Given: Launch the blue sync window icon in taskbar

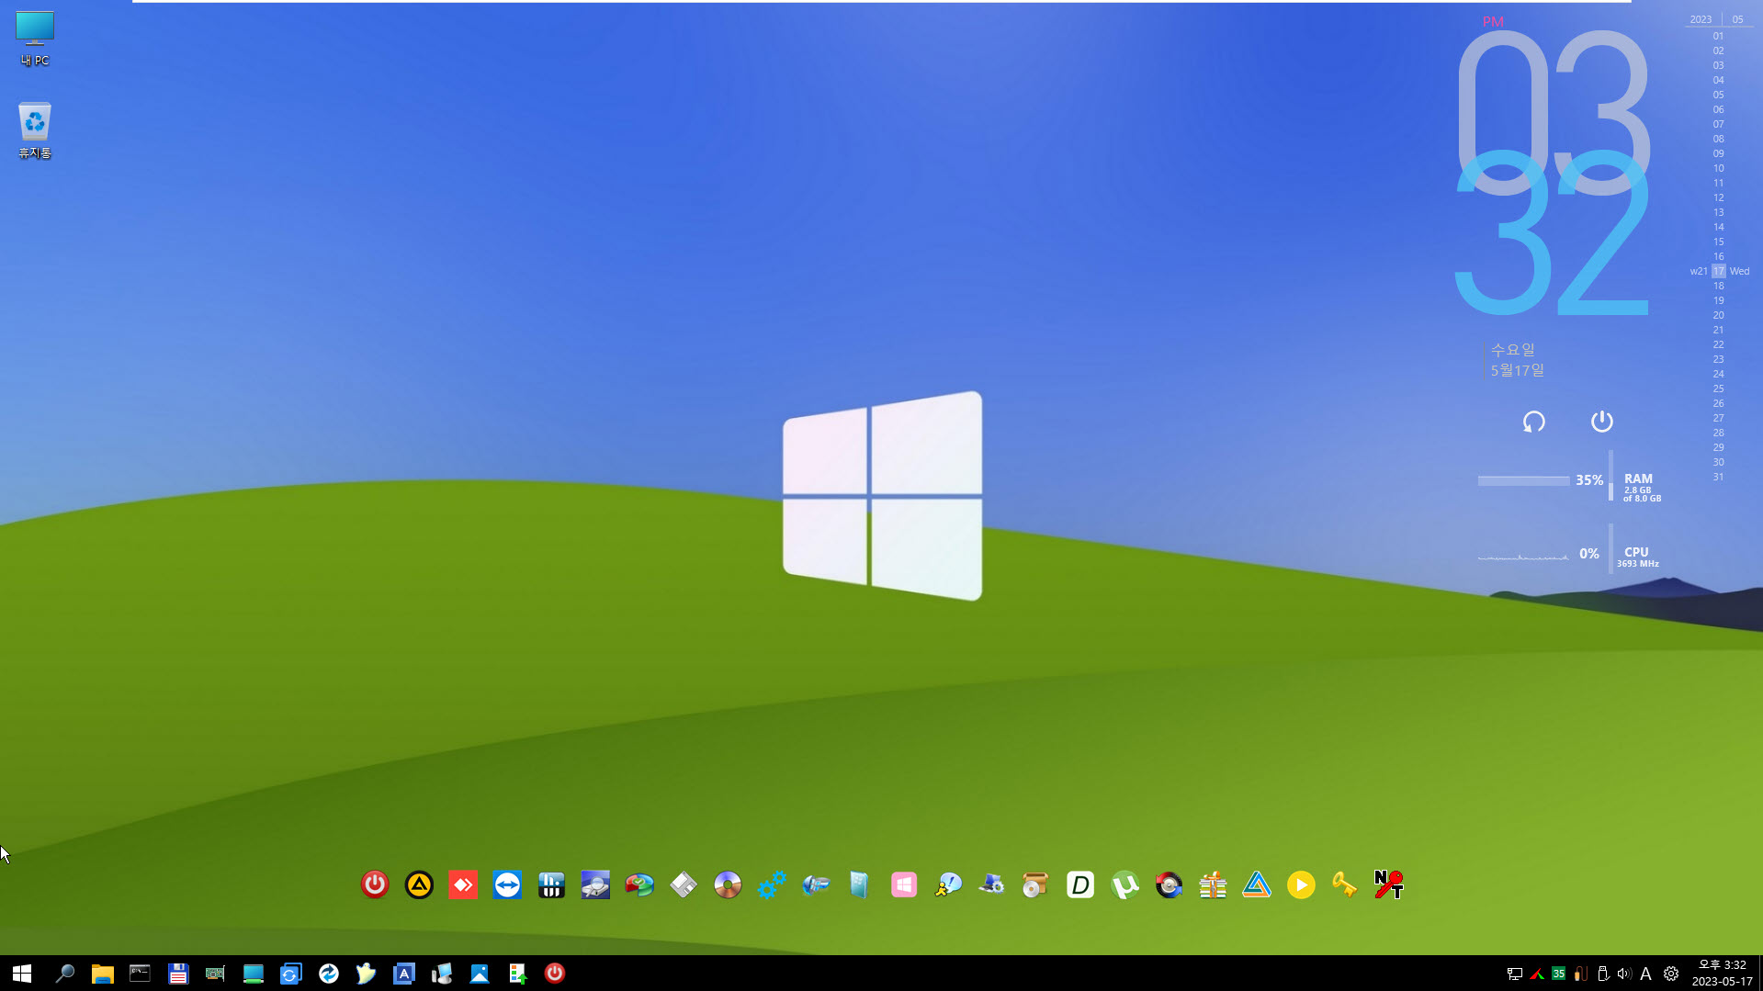Looking at the screenshot, I should pos(290,974).
